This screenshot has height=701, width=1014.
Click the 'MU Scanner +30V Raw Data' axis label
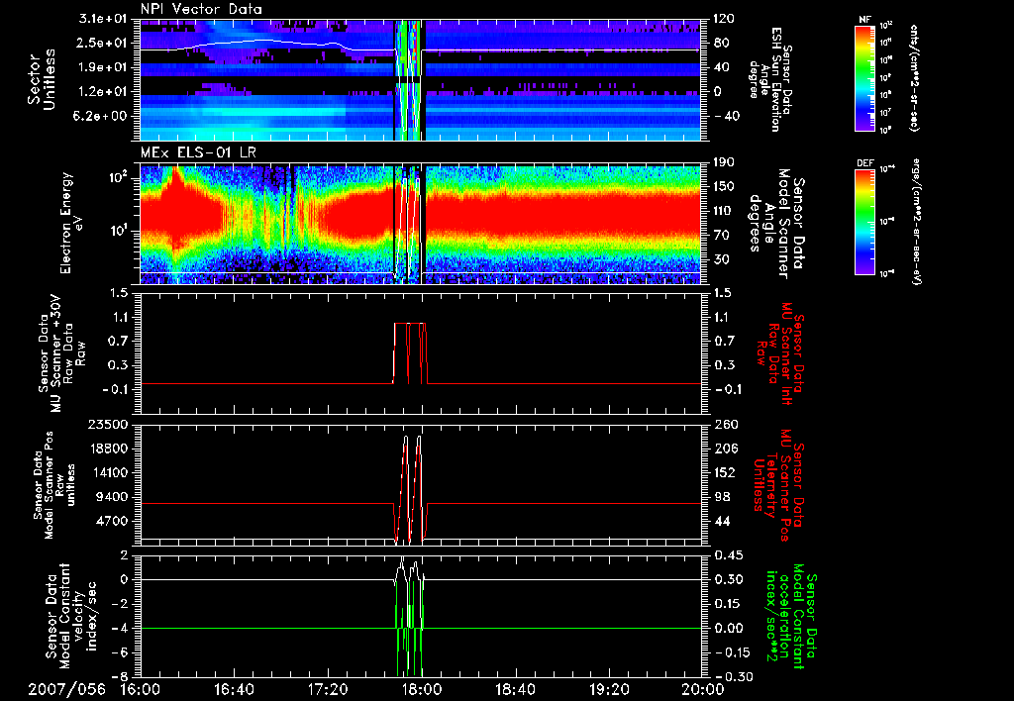pyautogui.click(x=61, y=354)
